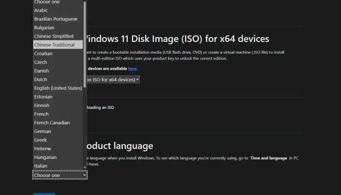Select highlighted Chinese Traditional option
The image size is (341, 195).
click(58, 45)
